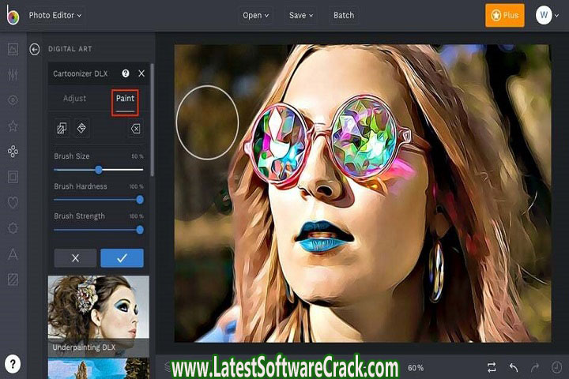Viewport: 569px width, 379px height.
Task: Click the BeFunky logo icon
Action: point(13,15)
